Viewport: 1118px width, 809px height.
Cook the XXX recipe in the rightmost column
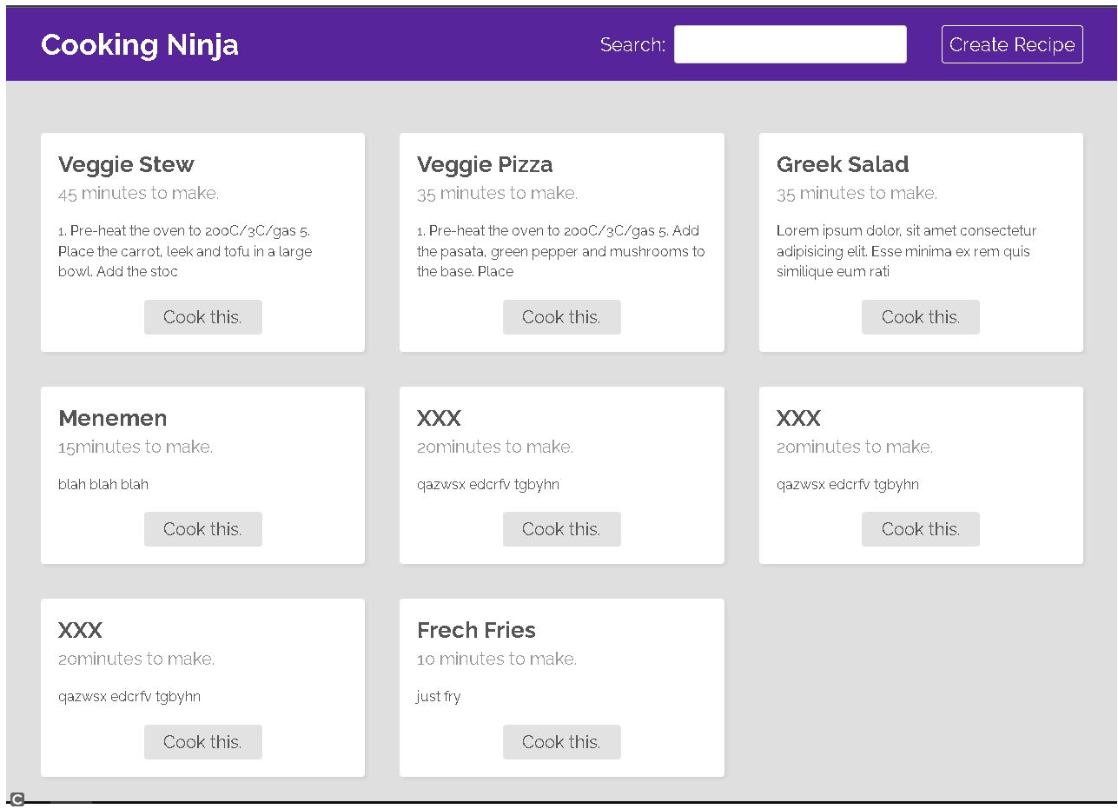pyautogui.click(x=920, y=528)
